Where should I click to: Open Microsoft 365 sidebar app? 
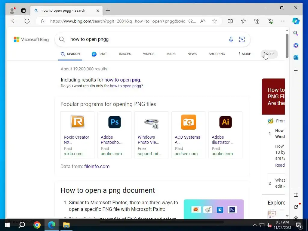pos(296,45)
